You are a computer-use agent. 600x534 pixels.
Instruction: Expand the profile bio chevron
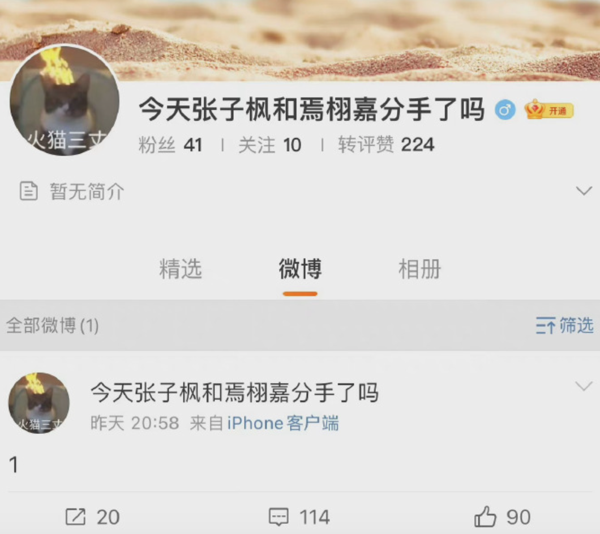[584, 191]
